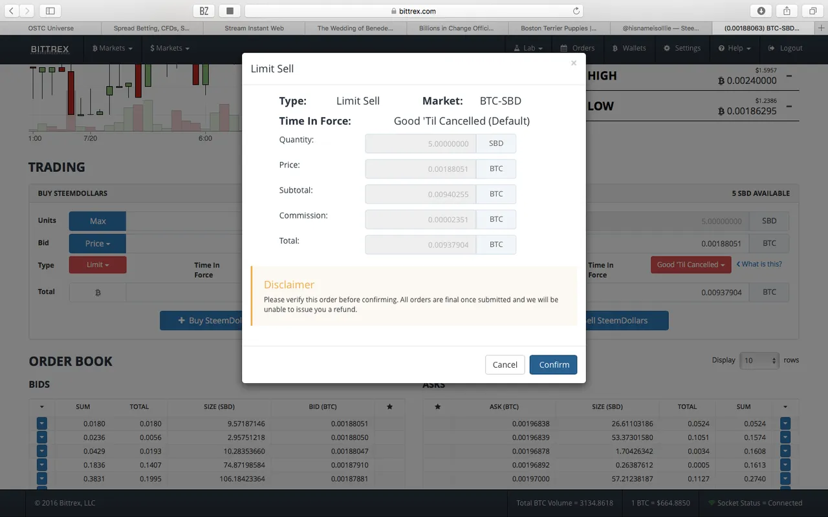Open action arrow for ask 0.00196892
This screenshot has width=828, height=517.
pyautogui.click(x=785, y=465)
